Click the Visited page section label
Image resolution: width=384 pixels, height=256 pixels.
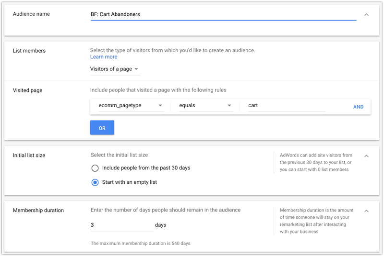pyautogui.click(x=28, y=90)
